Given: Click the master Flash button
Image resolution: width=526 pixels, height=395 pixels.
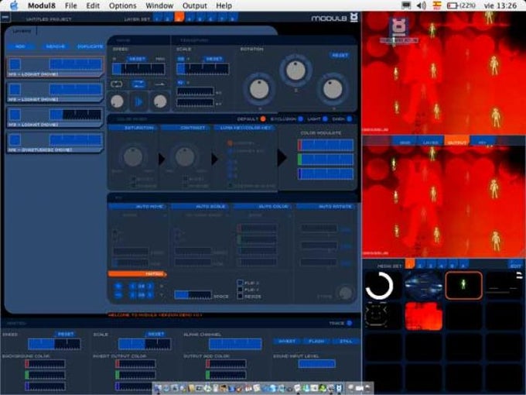Looking at the screenshot, I should 316,342.
